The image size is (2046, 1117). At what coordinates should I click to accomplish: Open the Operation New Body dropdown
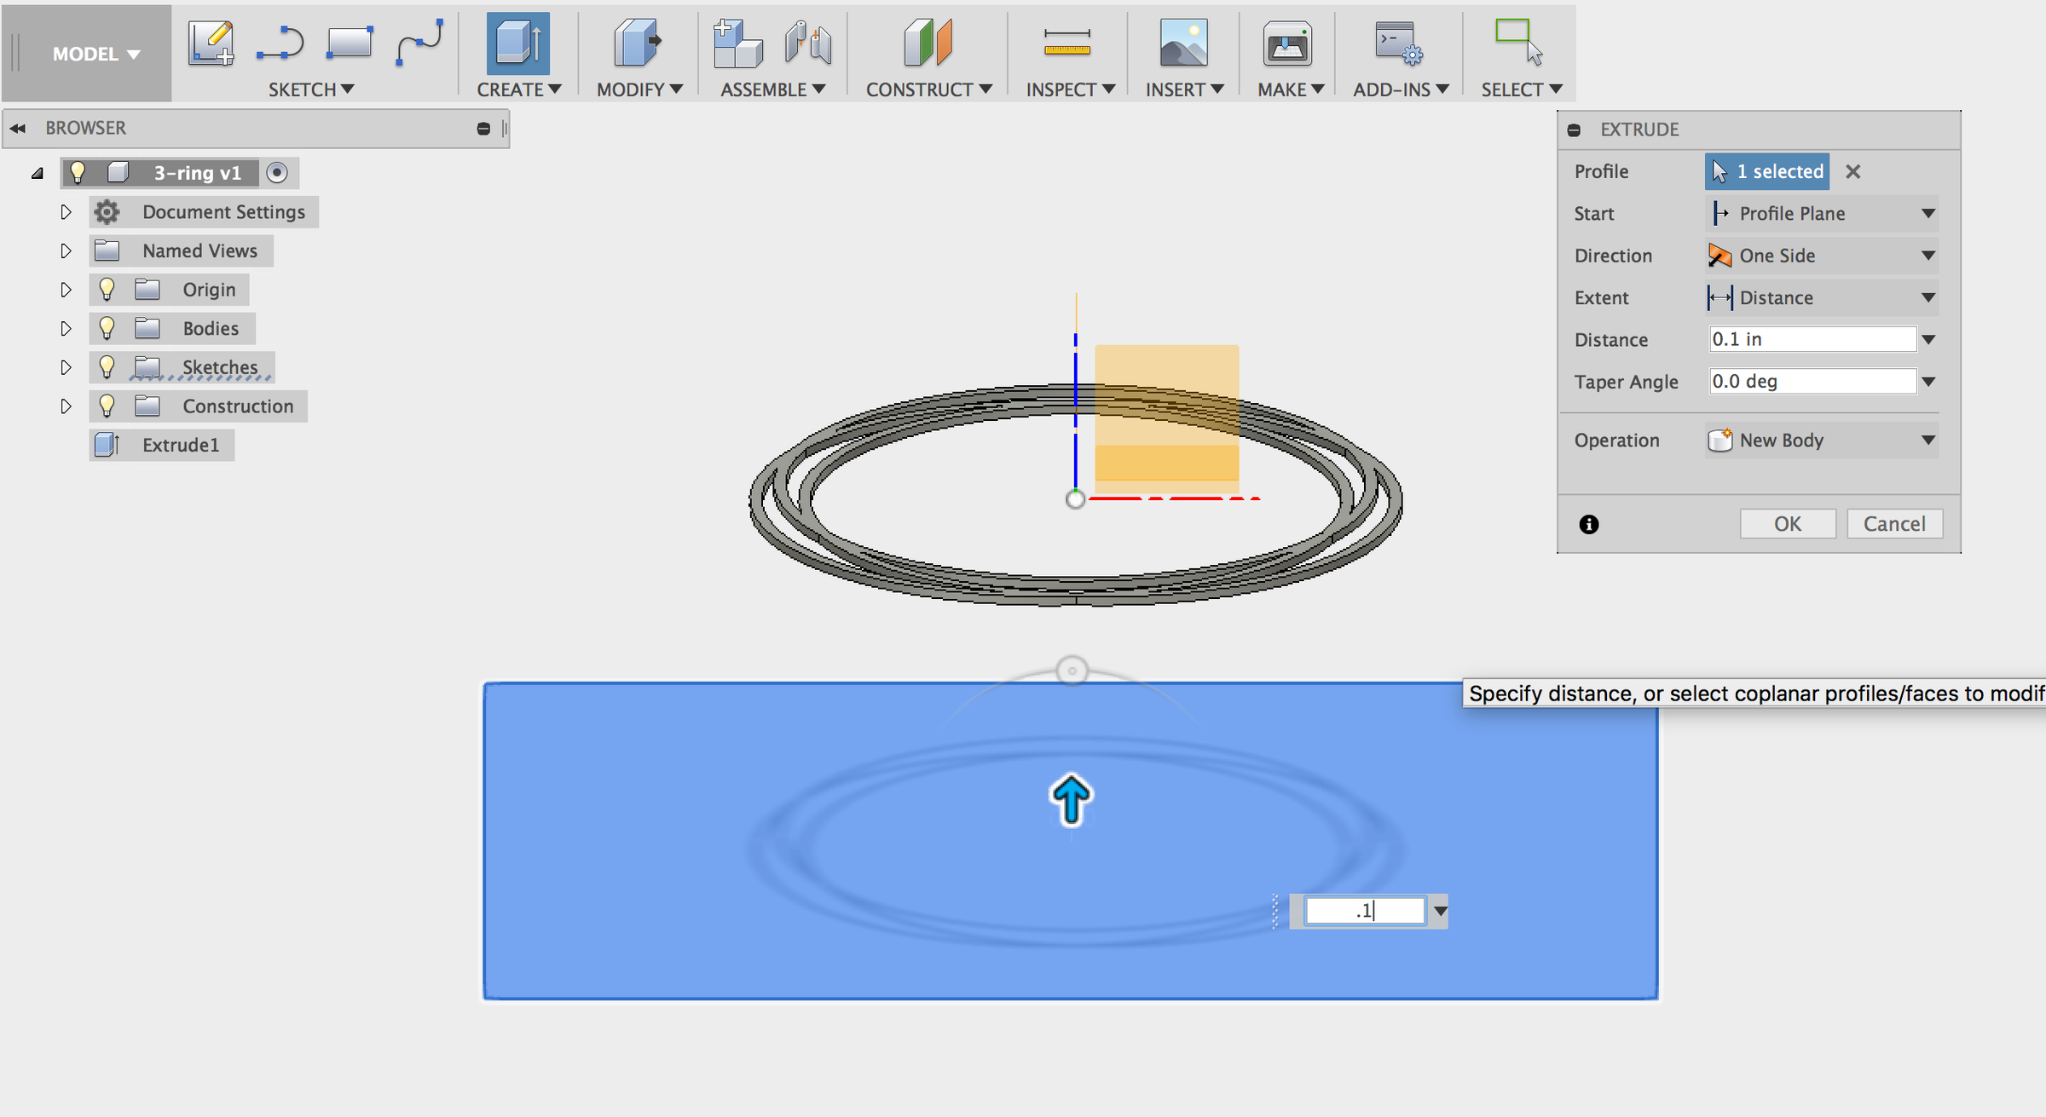[1822, 440]
